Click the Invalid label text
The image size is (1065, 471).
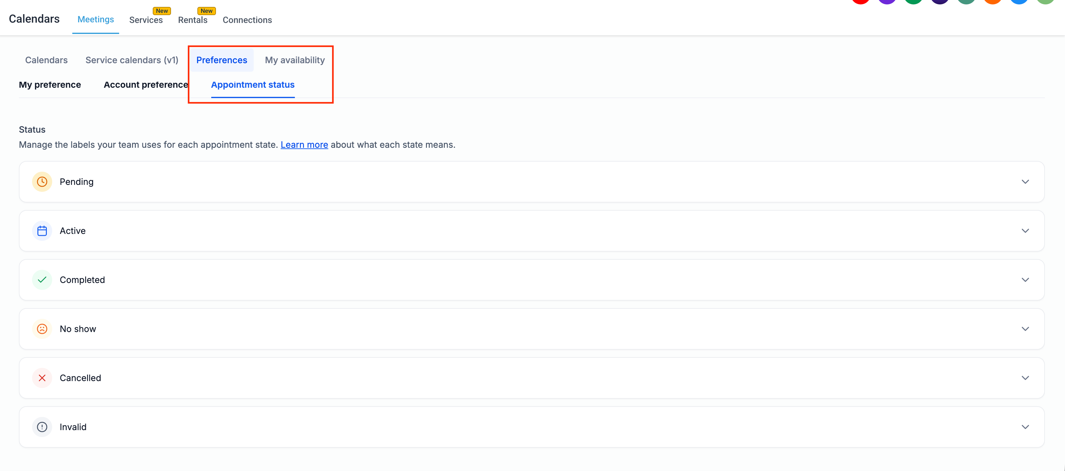[73, 427]
